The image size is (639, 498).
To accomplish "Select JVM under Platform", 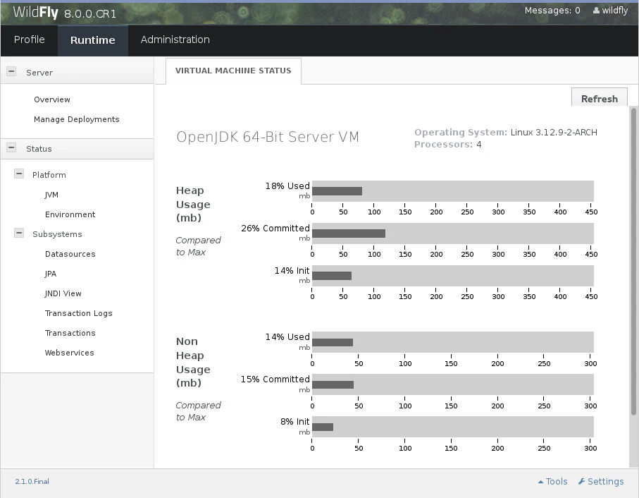I will [51, 195].
